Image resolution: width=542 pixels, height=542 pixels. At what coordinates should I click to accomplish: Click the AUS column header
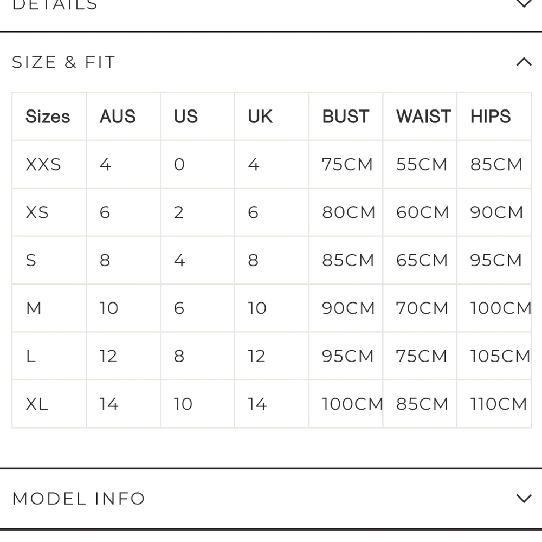click(118, 117)
